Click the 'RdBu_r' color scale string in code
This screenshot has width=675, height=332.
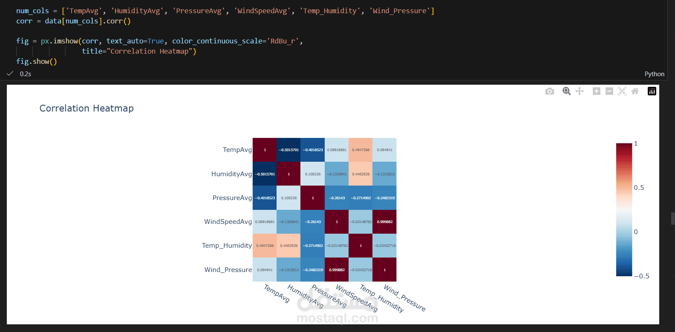[283, 41]
